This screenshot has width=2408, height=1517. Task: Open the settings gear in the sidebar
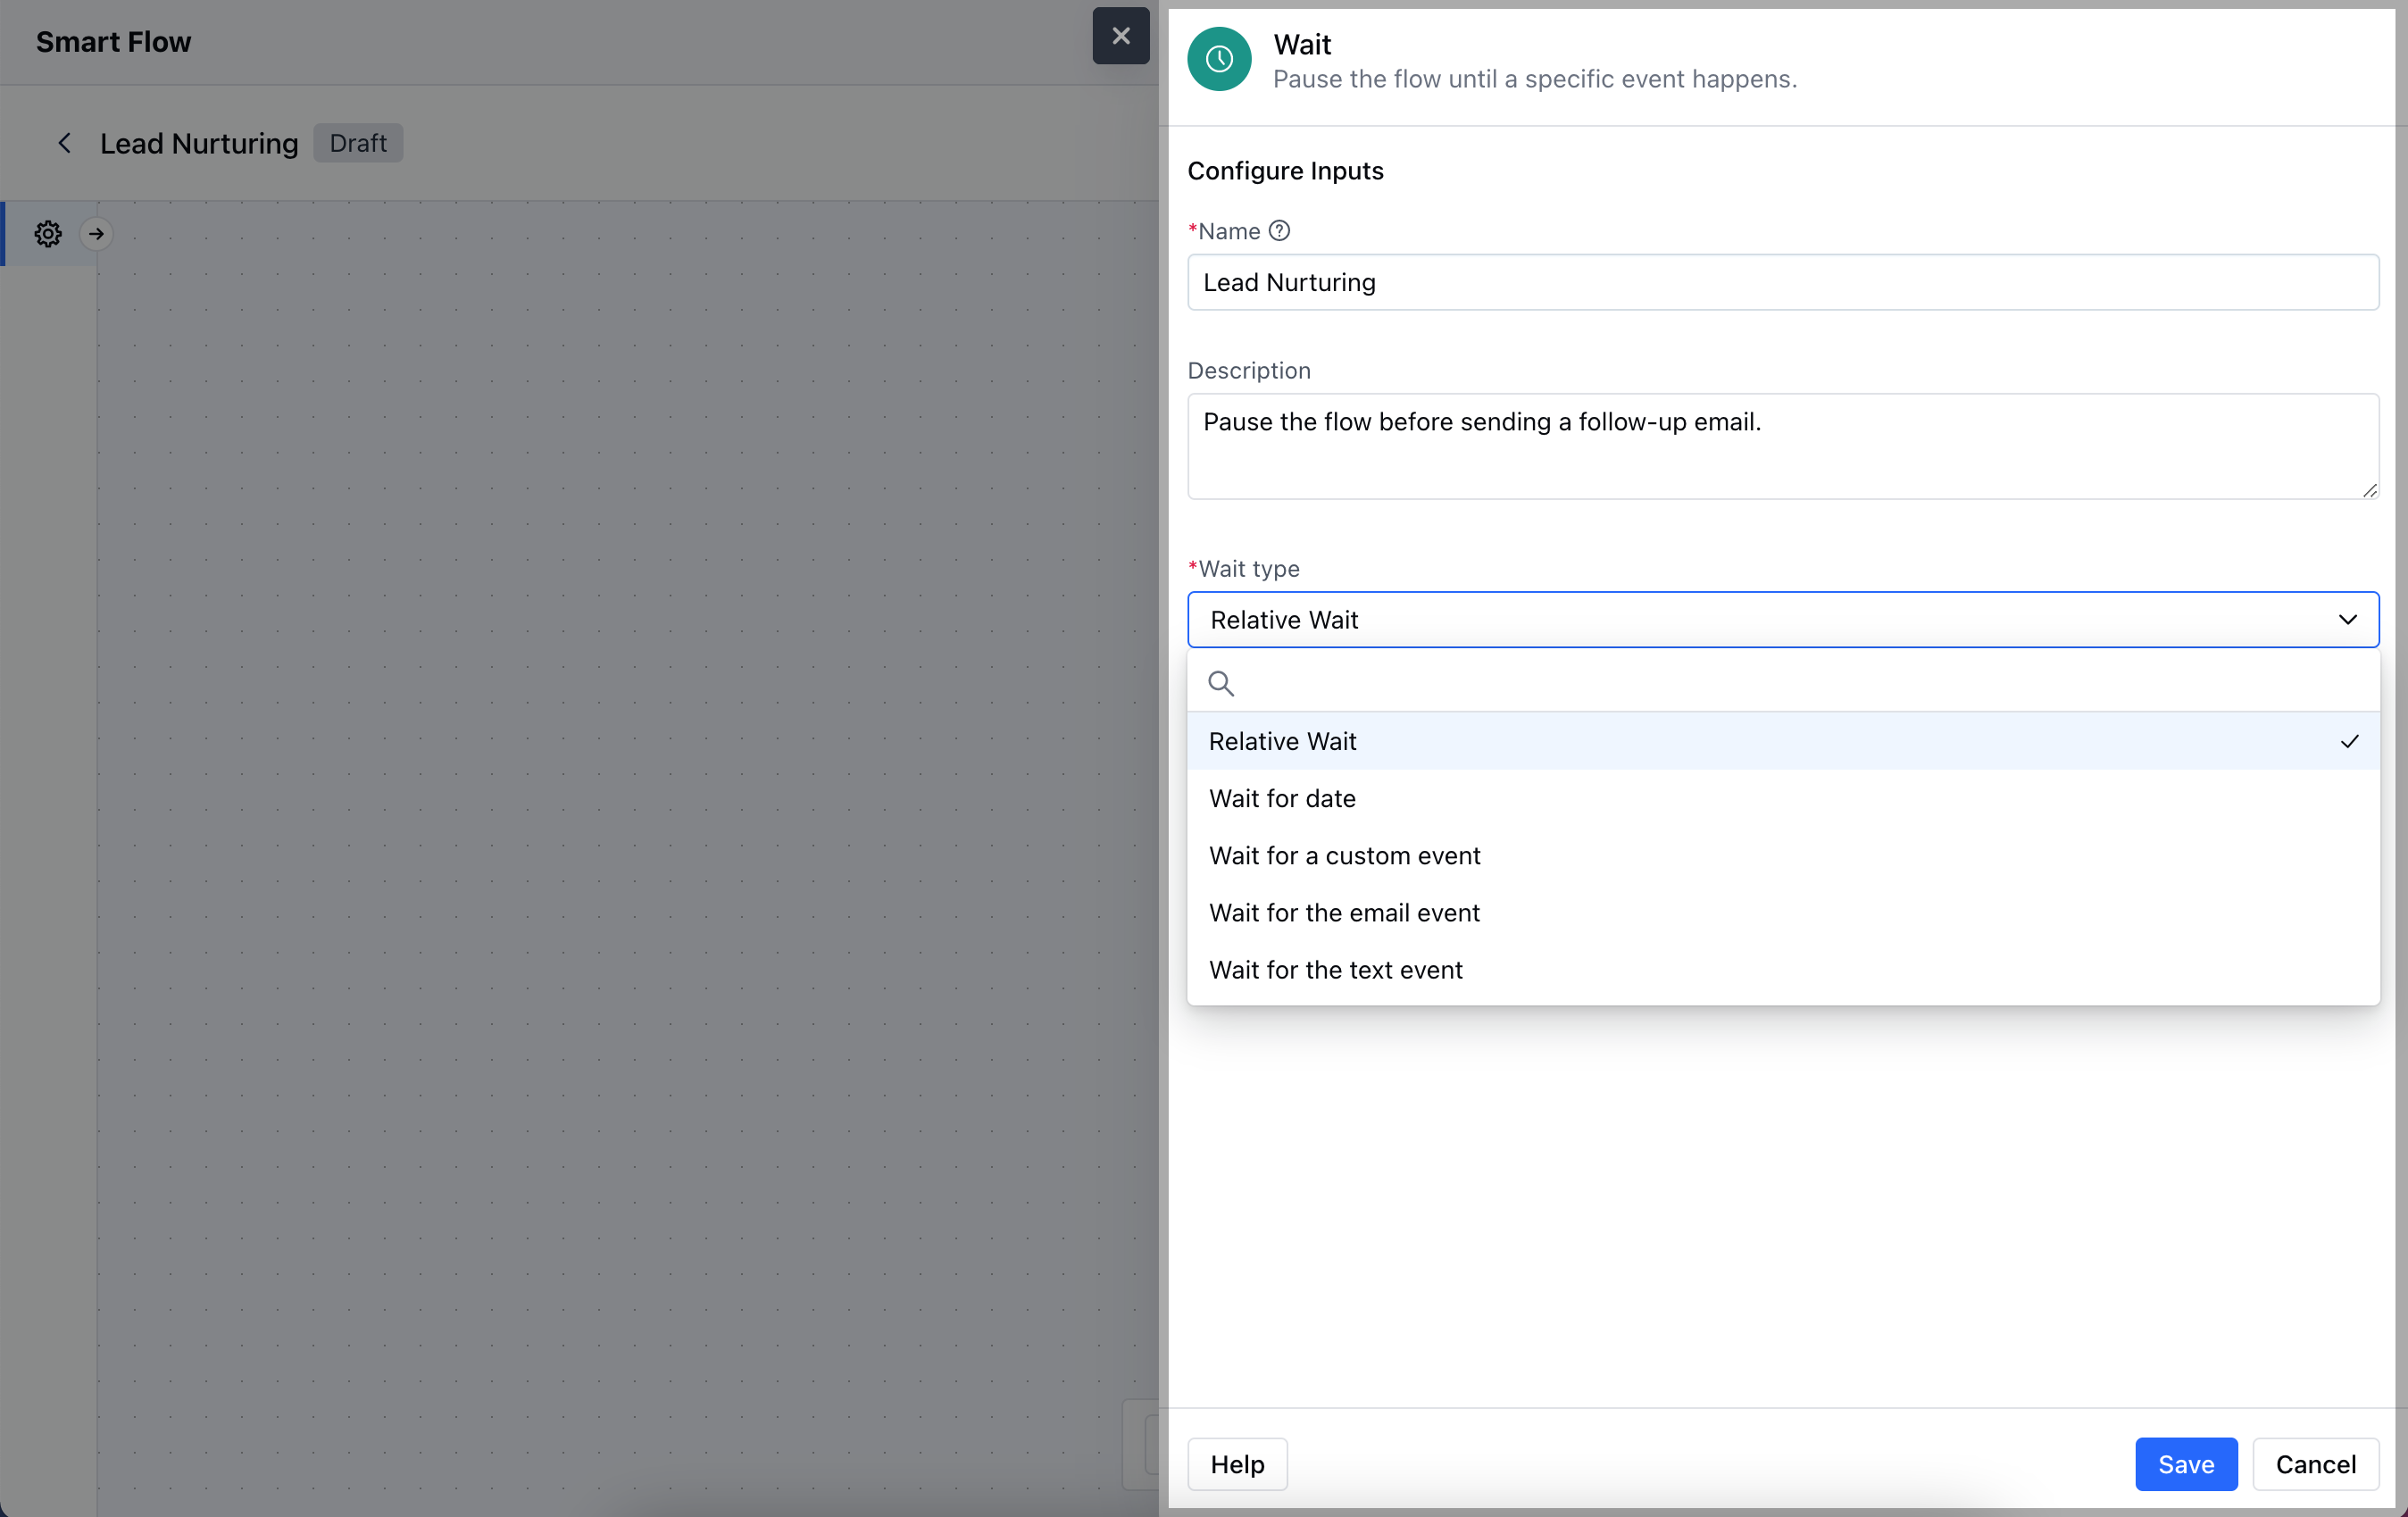coord(48,233)
